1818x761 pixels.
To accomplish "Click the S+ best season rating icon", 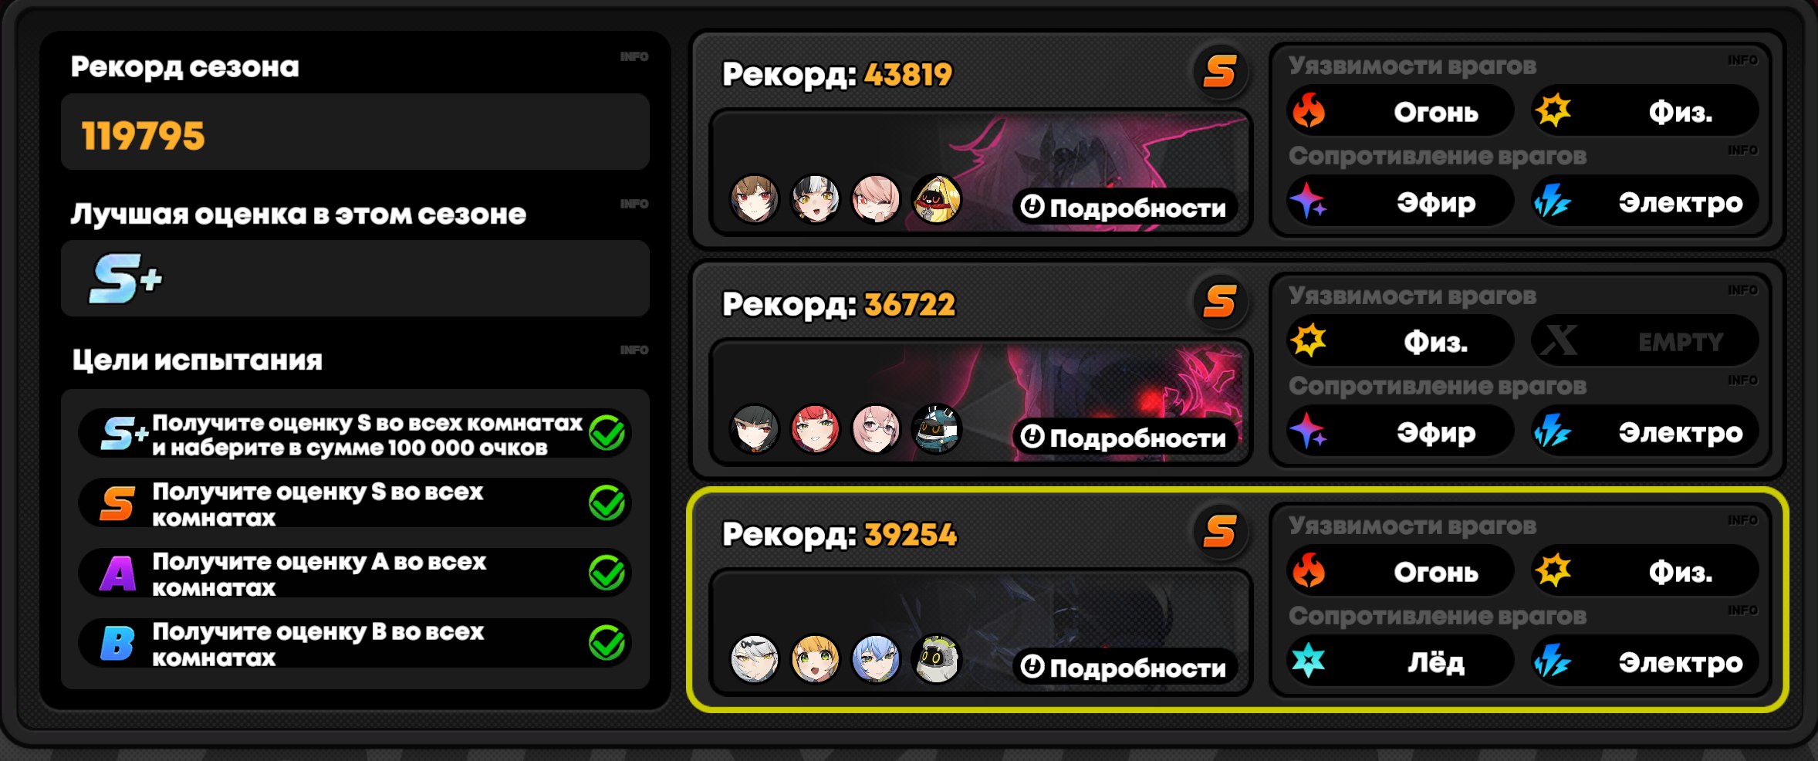I will 125,279.
